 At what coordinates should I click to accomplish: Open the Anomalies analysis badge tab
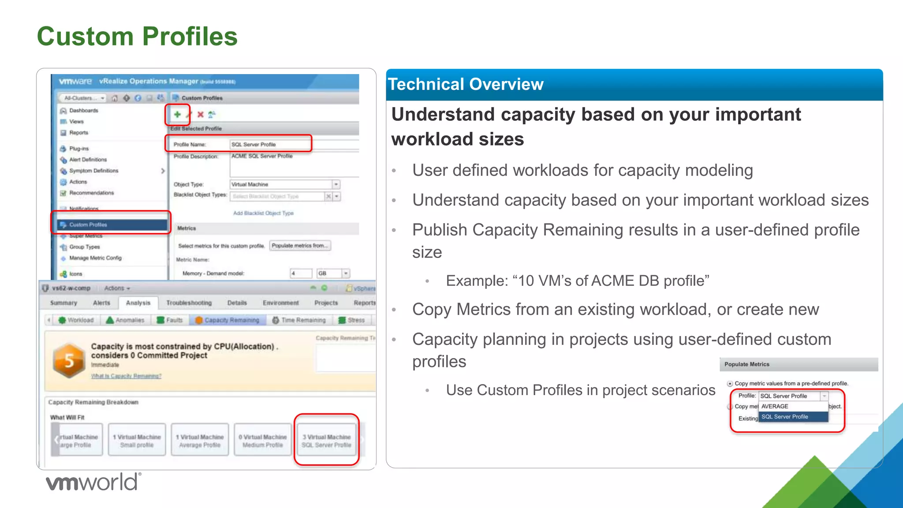(125, 320)
